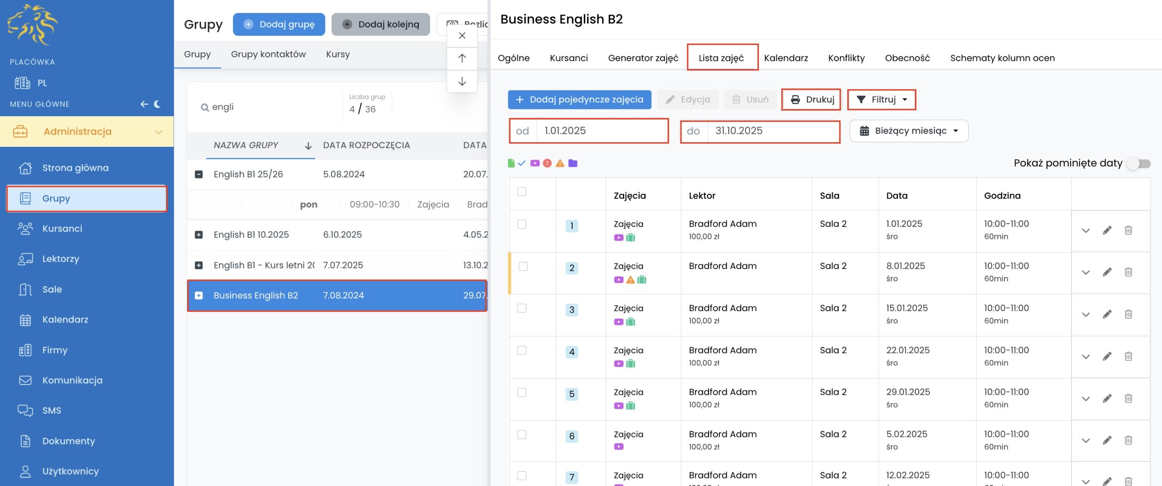Sort by NAZWA GRUPY column header

click(246, 145)
